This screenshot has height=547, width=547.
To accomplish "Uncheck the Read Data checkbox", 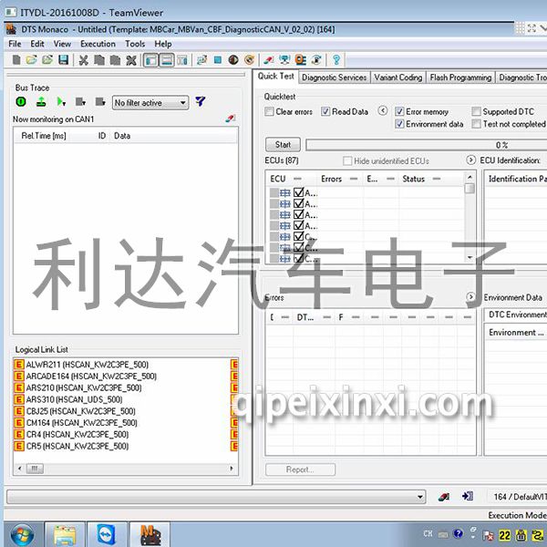I will [325, 112].
